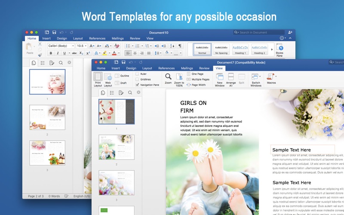Viewport: 344px width, 215px height.
Task: Choose Page Width view option
Action: click(x=196, y=85)
